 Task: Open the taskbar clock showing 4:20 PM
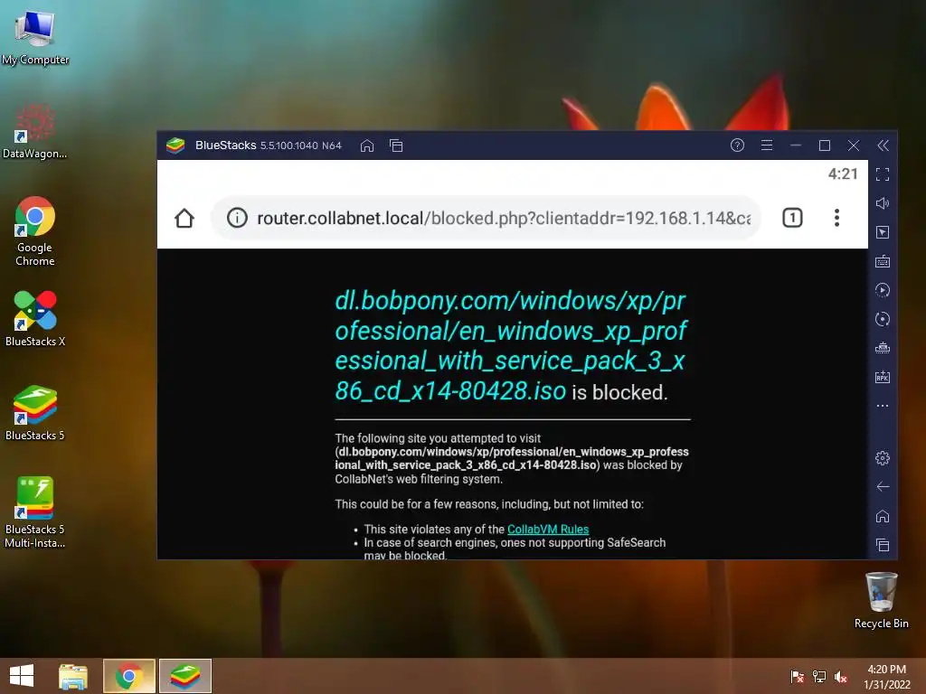tap(886, 676)
